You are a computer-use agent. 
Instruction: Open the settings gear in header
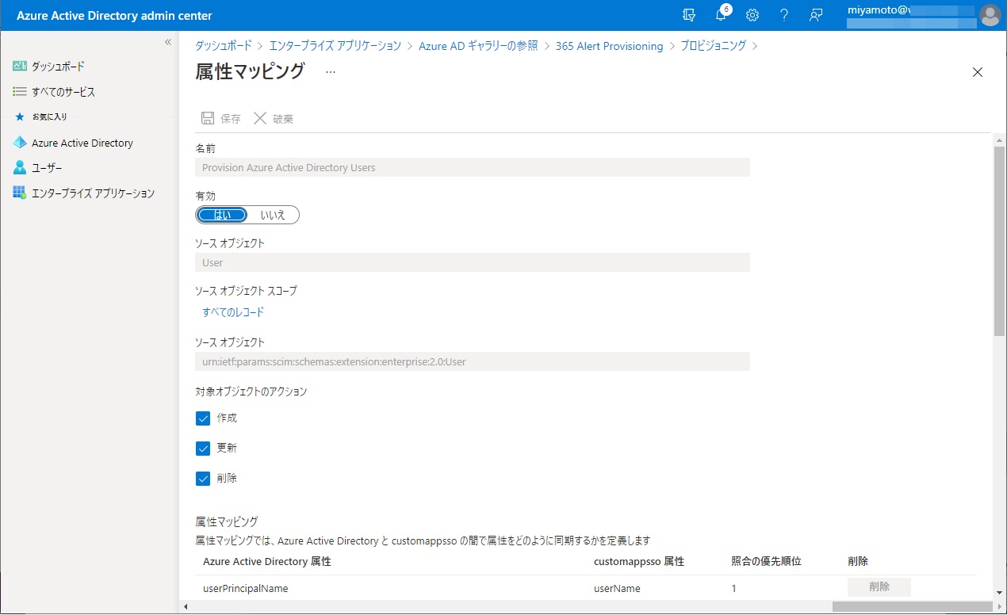(x=752, y=15)
